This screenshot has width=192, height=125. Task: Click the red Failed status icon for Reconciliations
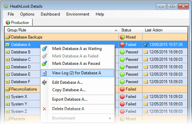(122, 89)
